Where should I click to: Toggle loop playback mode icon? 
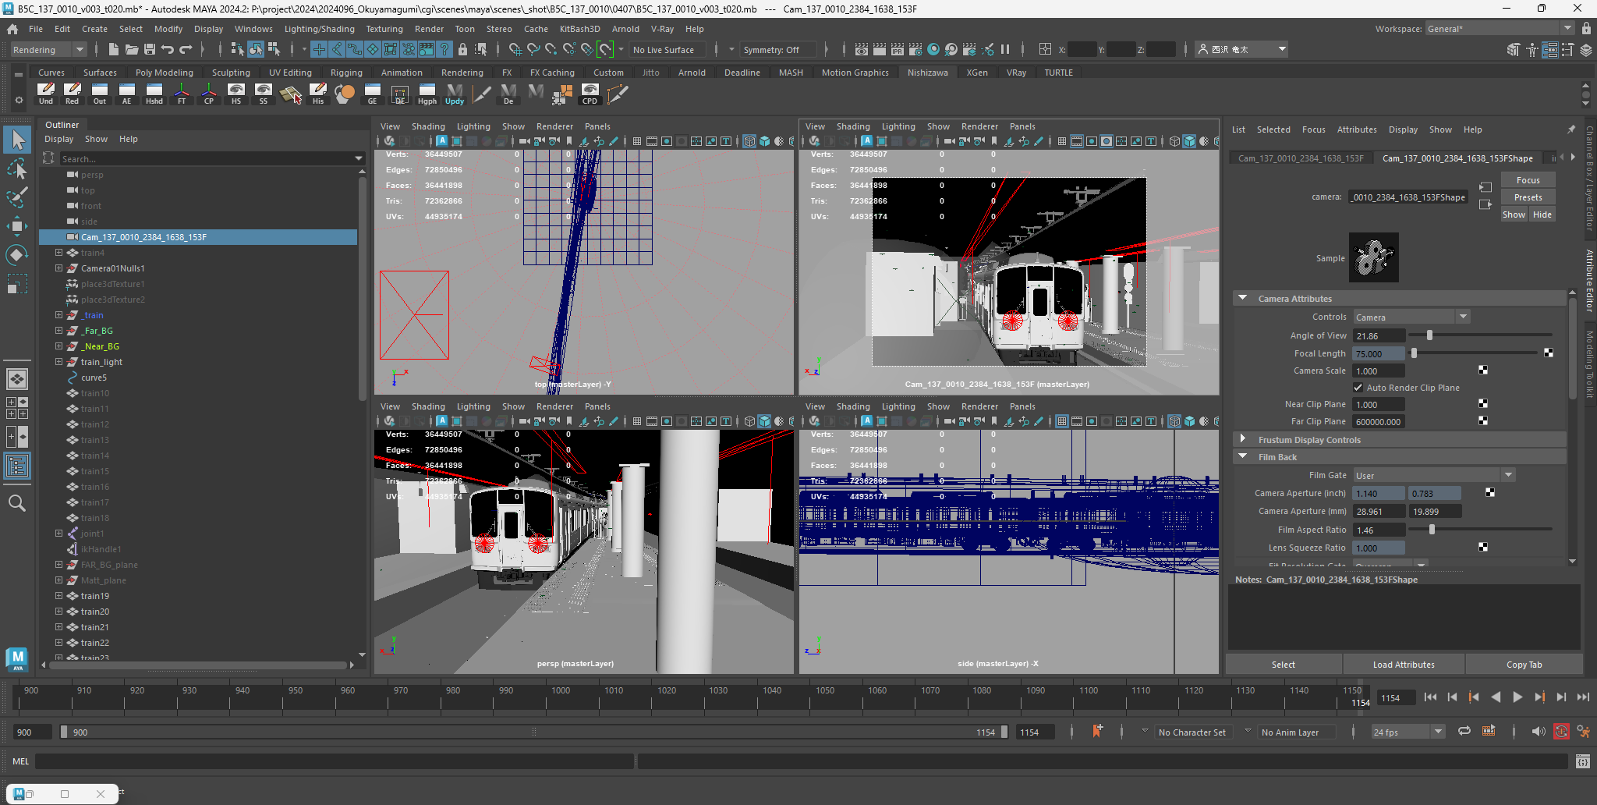click(1464, 732)
